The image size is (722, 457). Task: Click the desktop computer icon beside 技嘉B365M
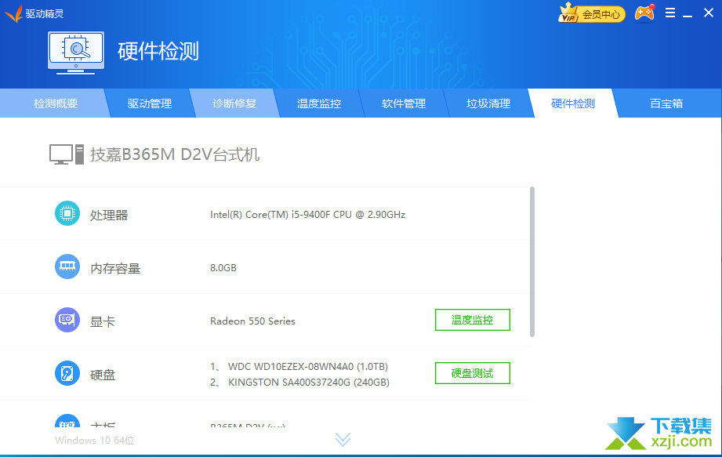click(x=67, y=154)
